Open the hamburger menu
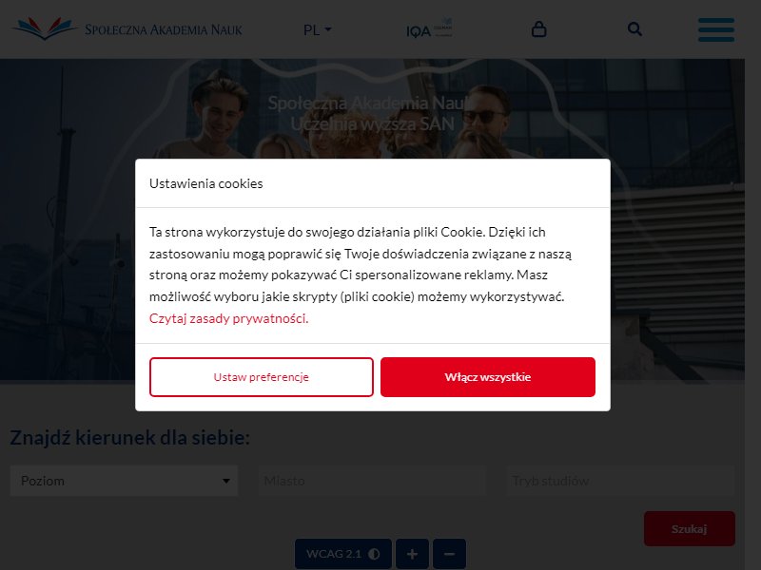Image resolution: width=761 pixels, height=570 pixels. coord(716,29)
